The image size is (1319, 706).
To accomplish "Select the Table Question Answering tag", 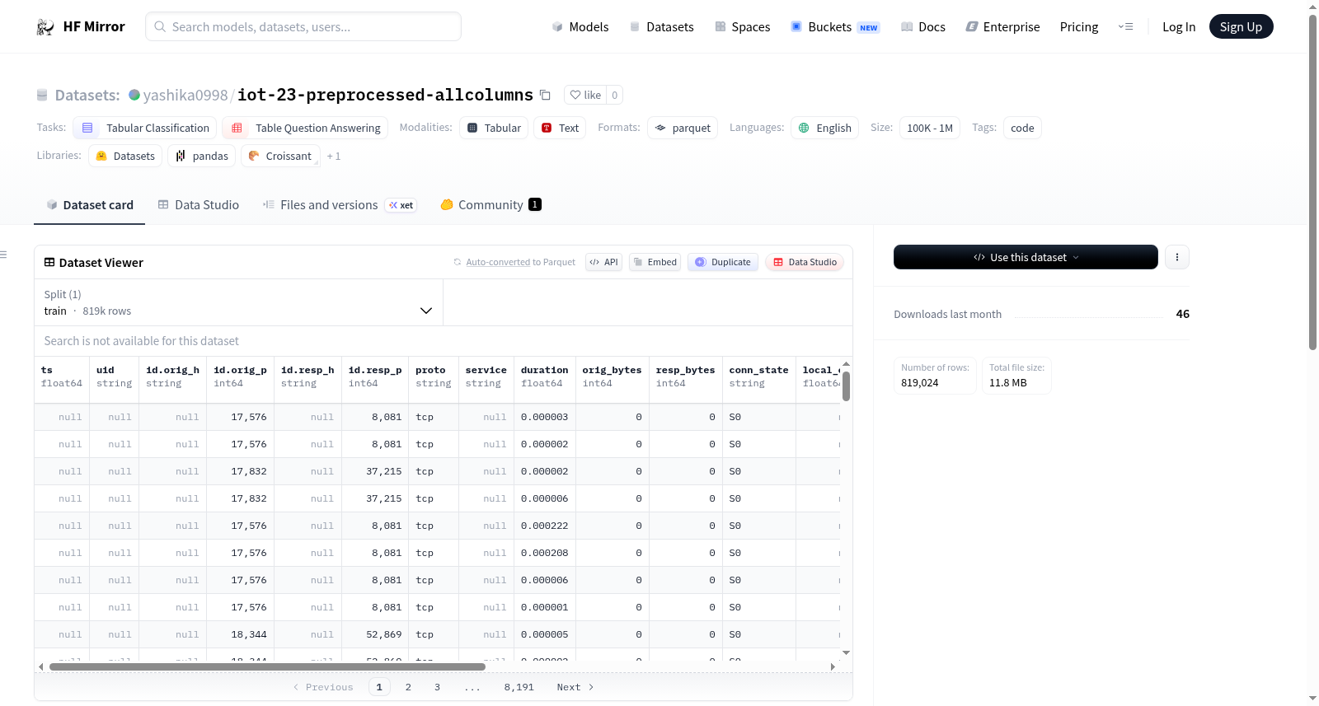I will click(x=305, y=128).
